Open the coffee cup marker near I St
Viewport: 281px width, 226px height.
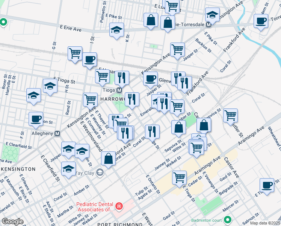point(90,60)
